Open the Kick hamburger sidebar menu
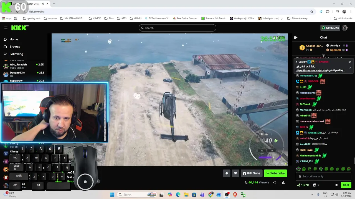Viewport: 355px width, 199px height. point(6,28)
